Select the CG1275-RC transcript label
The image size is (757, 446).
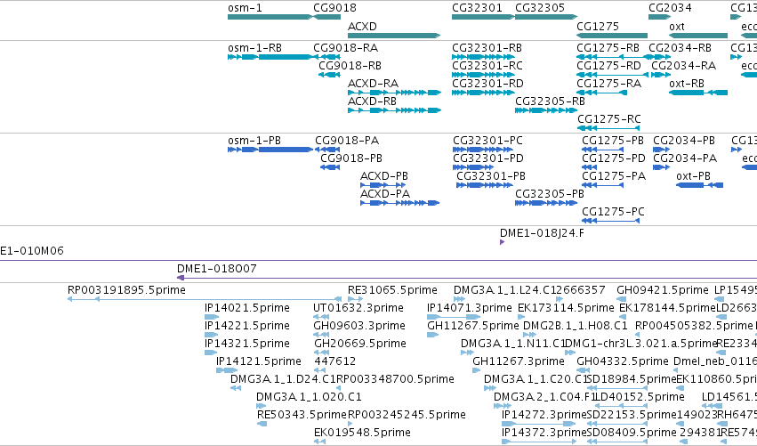click(x=609, y=119)
